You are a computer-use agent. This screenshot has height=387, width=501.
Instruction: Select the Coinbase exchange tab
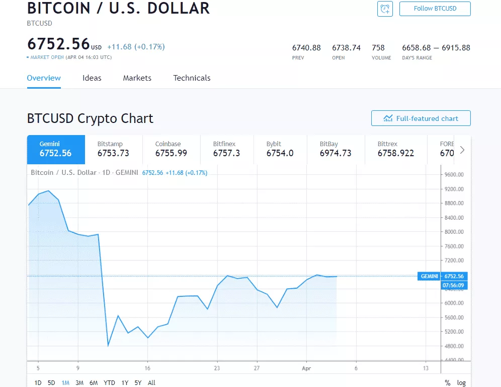point(171,149)
